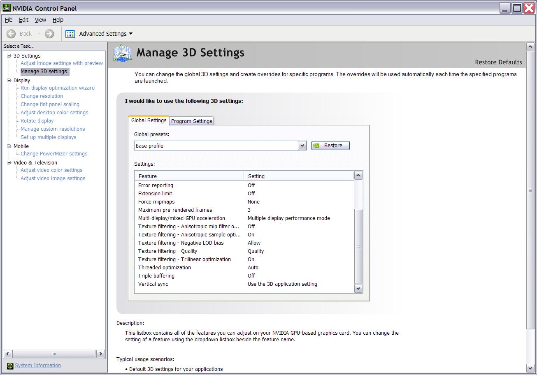Select the Multi-display/mixed-GPU acceleration row
This screenshot has width=537, height=375.
point(244,218)
